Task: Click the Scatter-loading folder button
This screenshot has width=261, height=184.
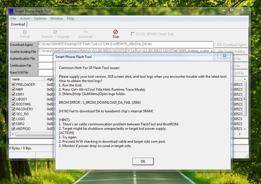Action: coord(232,51)
